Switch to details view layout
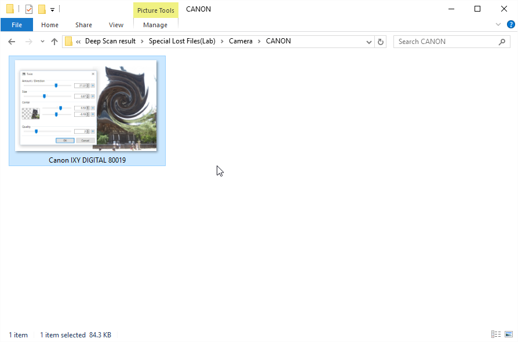Screen dimensions: 518x342 496,334
